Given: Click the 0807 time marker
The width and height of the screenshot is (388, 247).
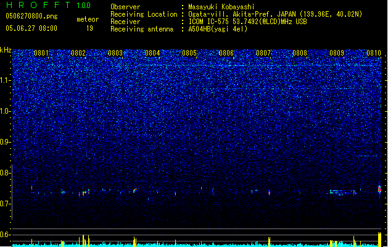Looking at the screenshot, I should [x=263, y=53].
